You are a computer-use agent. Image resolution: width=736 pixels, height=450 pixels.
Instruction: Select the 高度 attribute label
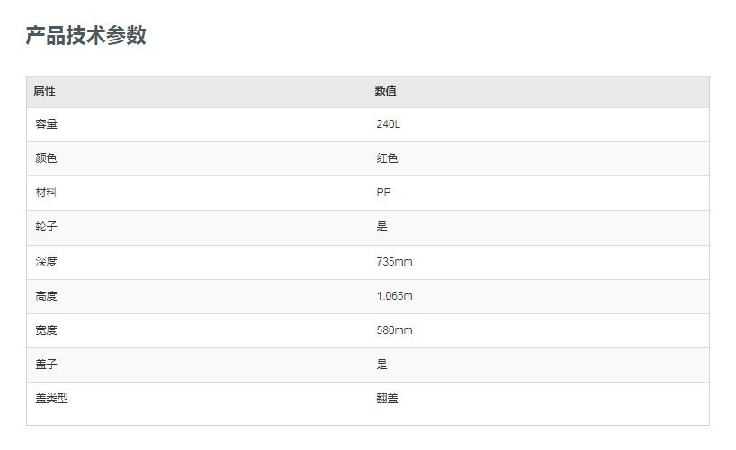(47, 296)
